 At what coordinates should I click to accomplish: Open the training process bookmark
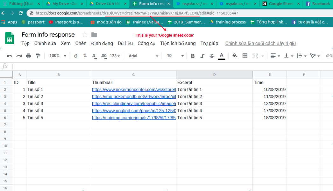pos(228,22)
